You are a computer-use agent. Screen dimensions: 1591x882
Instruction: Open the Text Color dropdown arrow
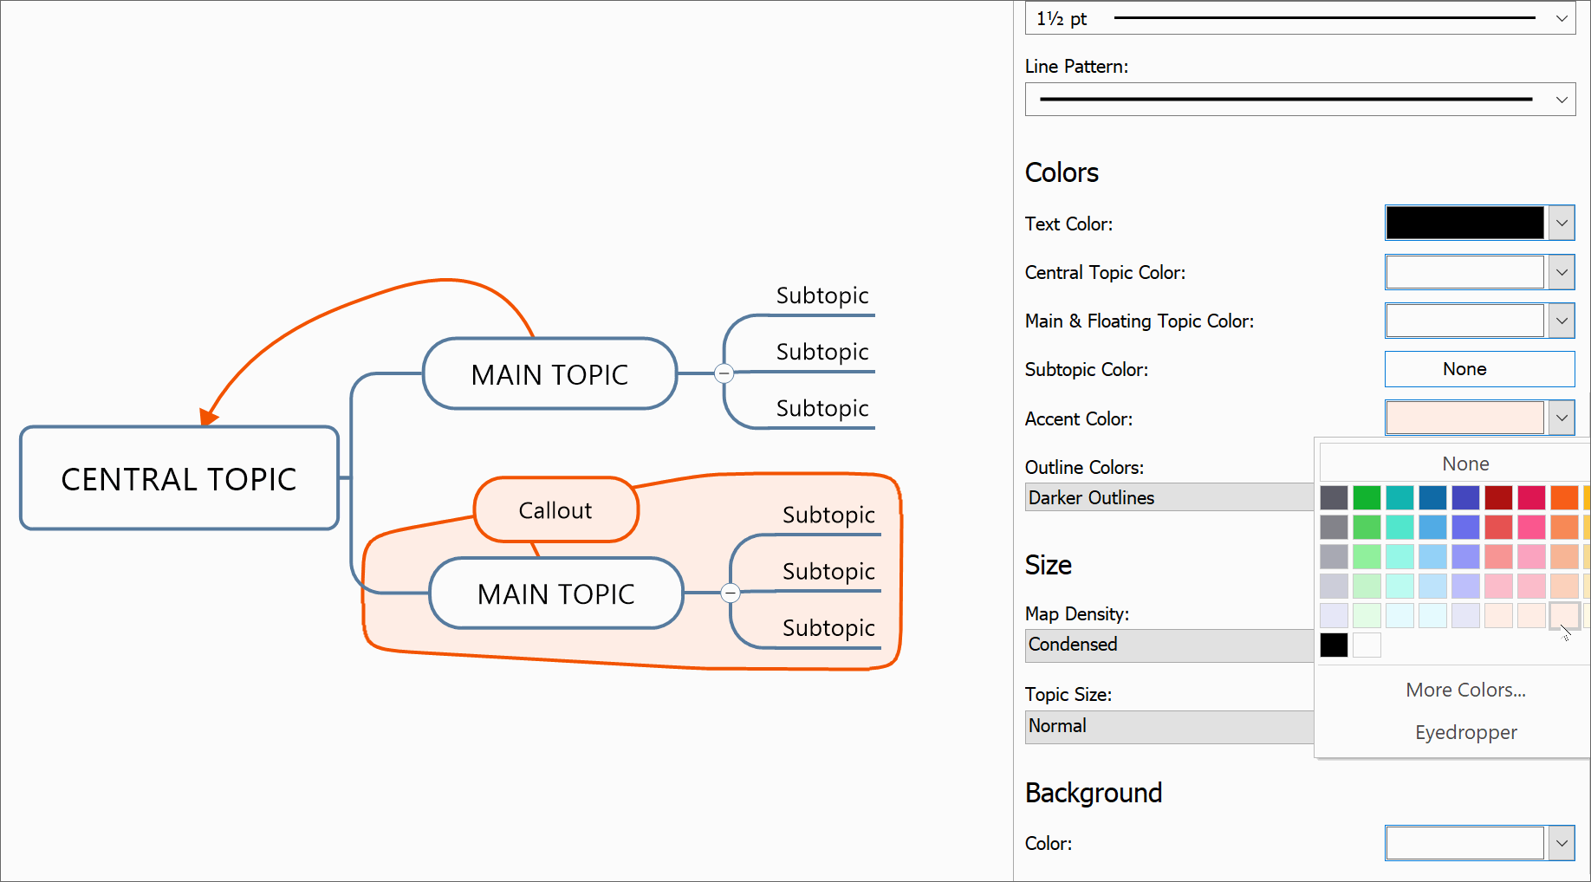point(1562,223)
